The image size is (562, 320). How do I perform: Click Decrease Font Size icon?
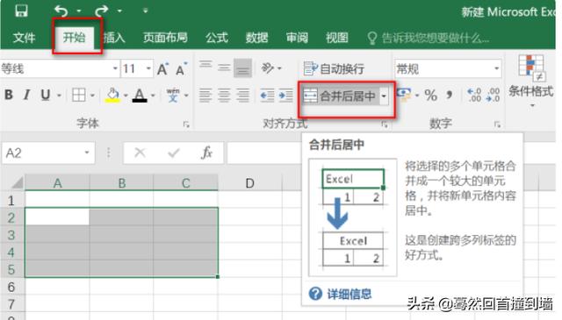click(x=181, y=68)
